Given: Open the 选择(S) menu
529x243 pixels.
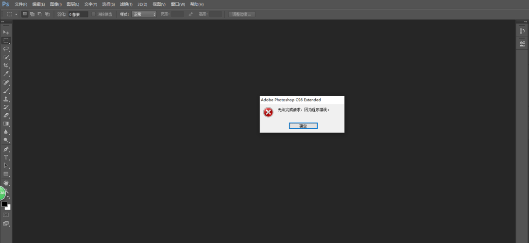Looking at the screenshot, I should 108,4.
